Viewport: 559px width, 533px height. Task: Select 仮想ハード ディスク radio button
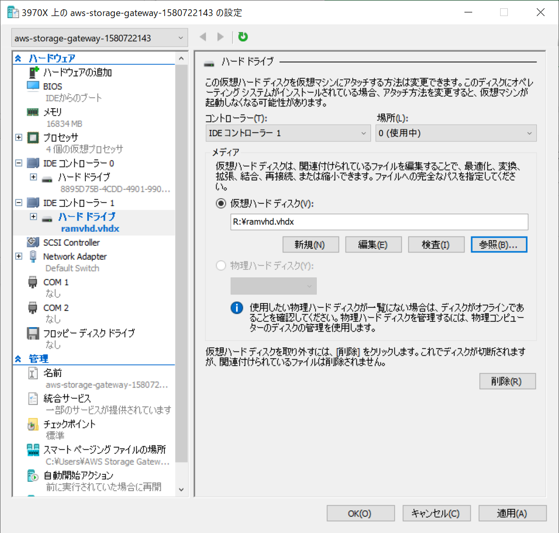[221, 203]
